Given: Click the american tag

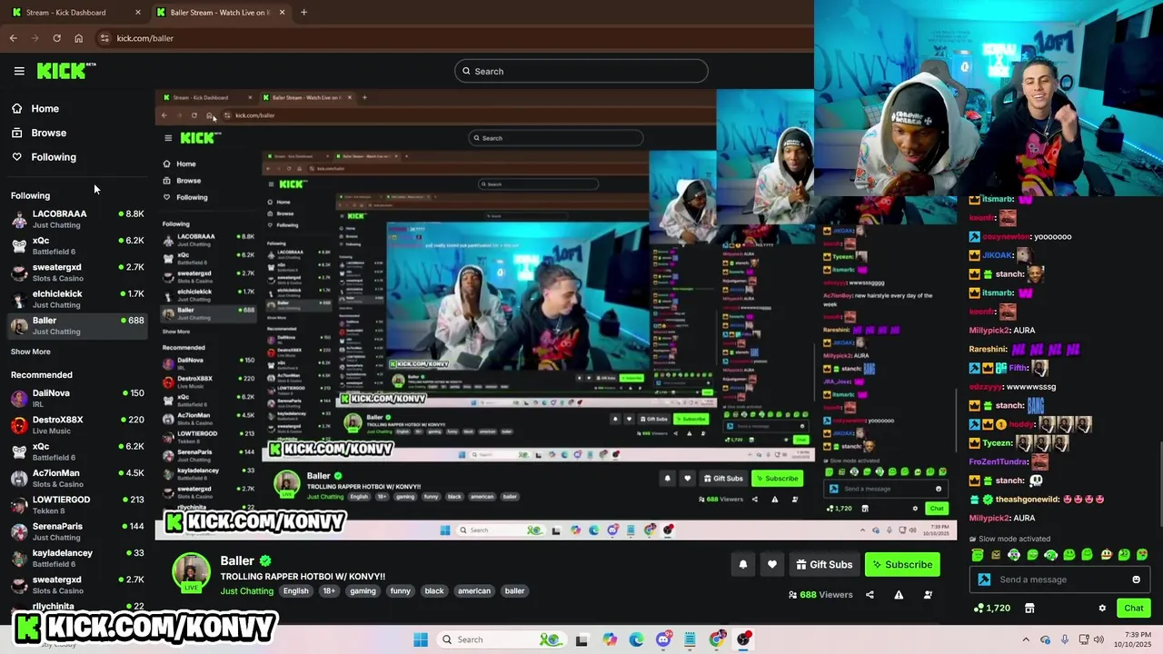Looking at the screenshot, I should pyautogui.click(x=473, y=591).
